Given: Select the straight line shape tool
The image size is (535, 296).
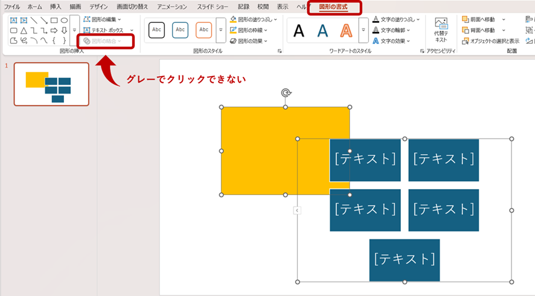Looking at the screenshot, I should 34,20.
